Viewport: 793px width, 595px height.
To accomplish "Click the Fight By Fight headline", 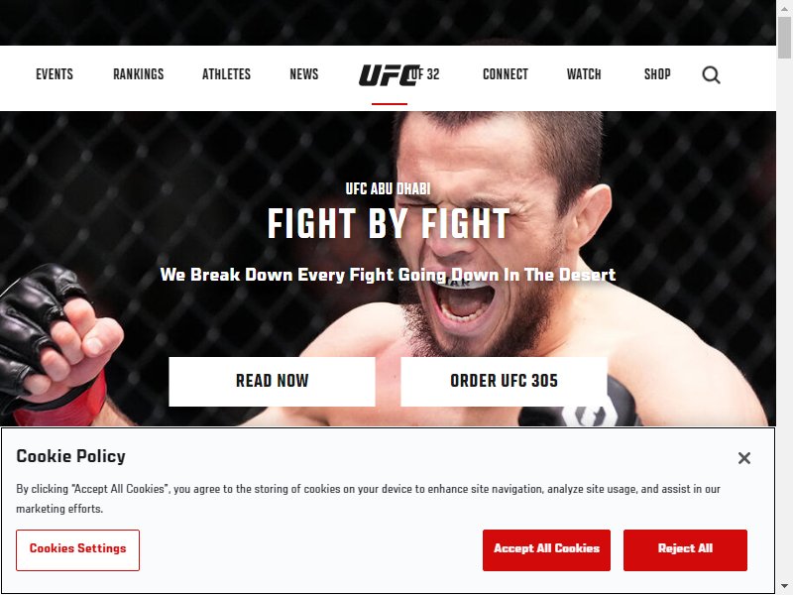I will point(388,224).
